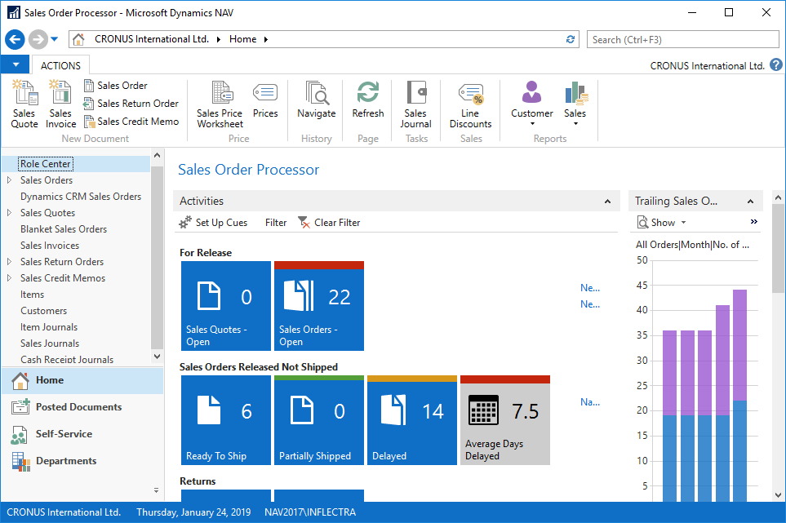Image resolution: width=786 pixels, height=523 pixels.
Task: Click in the Search box
Action: click(682, 39)
